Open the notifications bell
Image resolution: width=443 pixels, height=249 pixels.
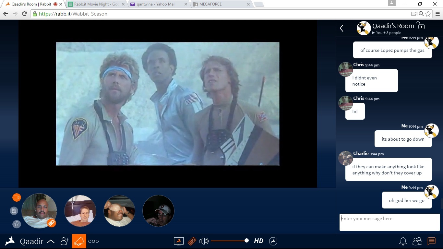403,241
